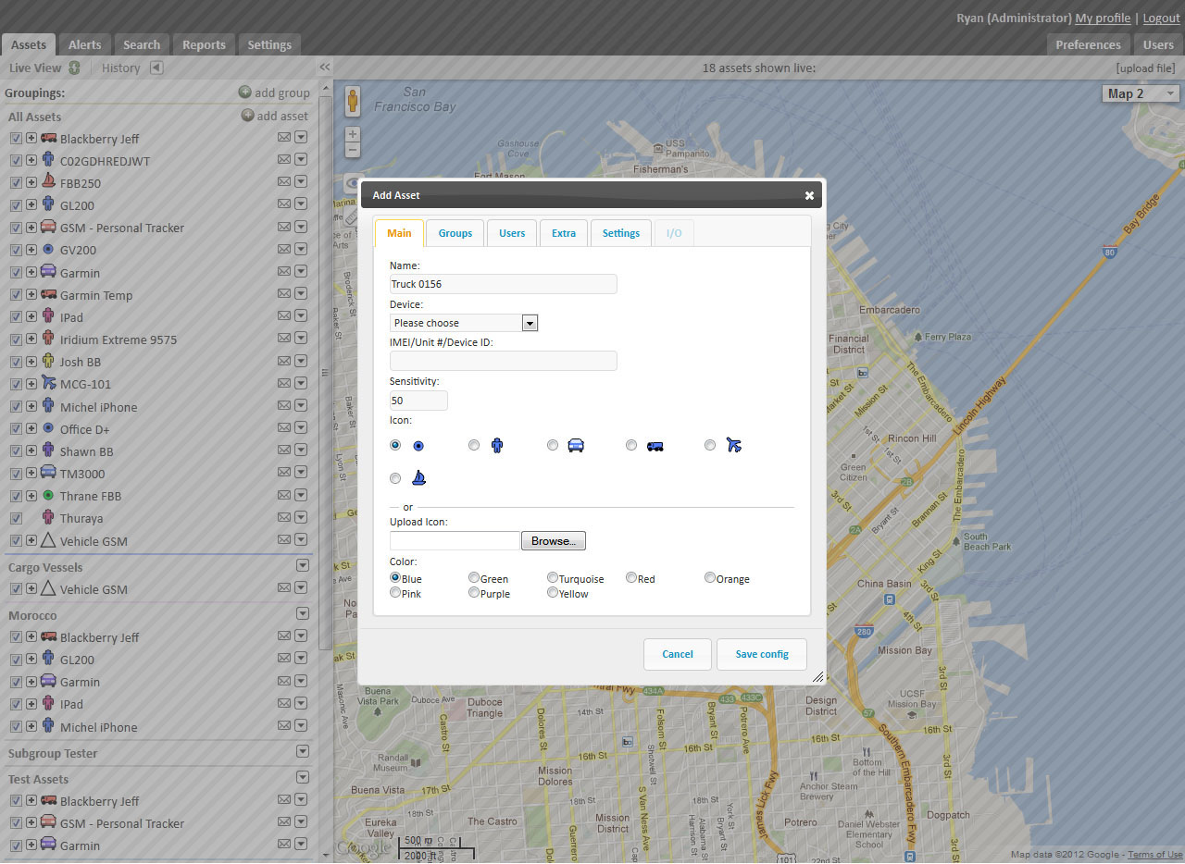Choose the Red color radio option

[631, 578]
